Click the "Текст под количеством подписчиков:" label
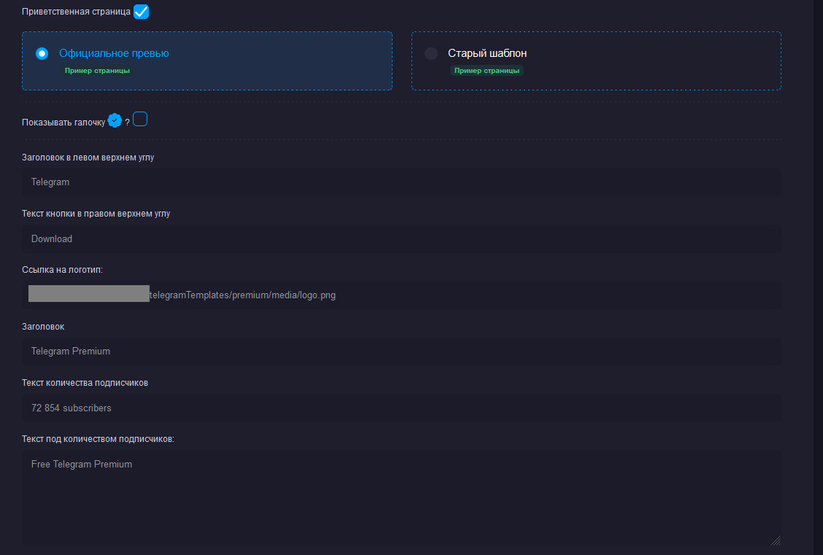Screen dimensions: 823x555 pyautogui.click(x=98, y=439)
